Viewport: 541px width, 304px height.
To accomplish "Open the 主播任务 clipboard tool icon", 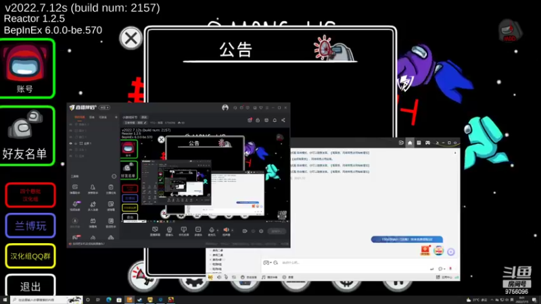I will tap(111, 188).
